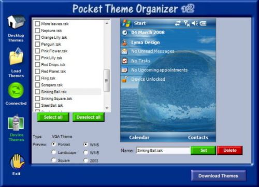Tick the Pink Lilly.tsk checkbox
The height and width of the screenshot is (187, 259).
[x=37, y=57]
